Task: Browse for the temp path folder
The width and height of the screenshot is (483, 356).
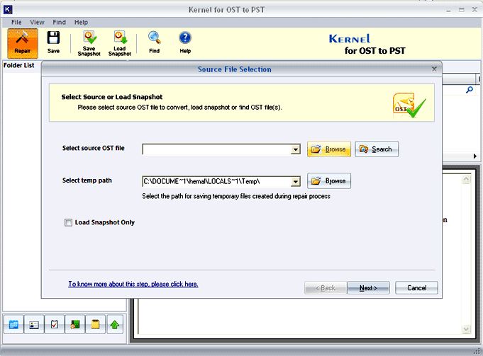Action: coord(329,180)
